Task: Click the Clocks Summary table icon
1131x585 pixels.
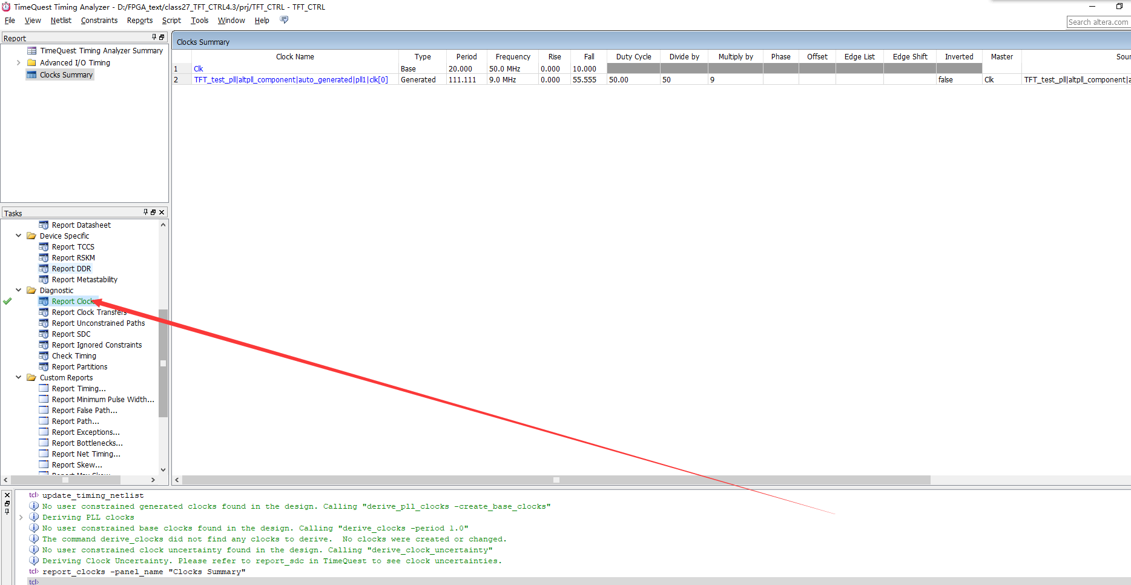Action: 31,75
